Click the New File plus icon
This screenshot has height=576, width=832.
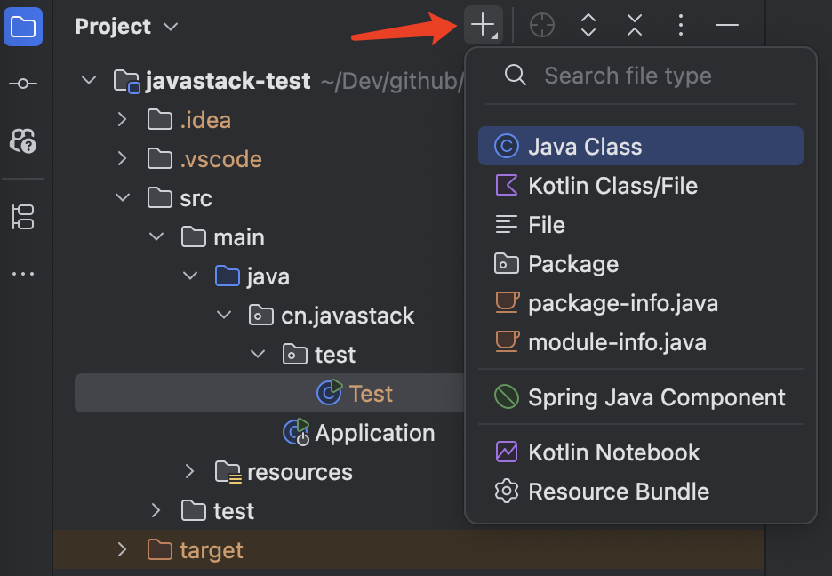click(483, 26)
